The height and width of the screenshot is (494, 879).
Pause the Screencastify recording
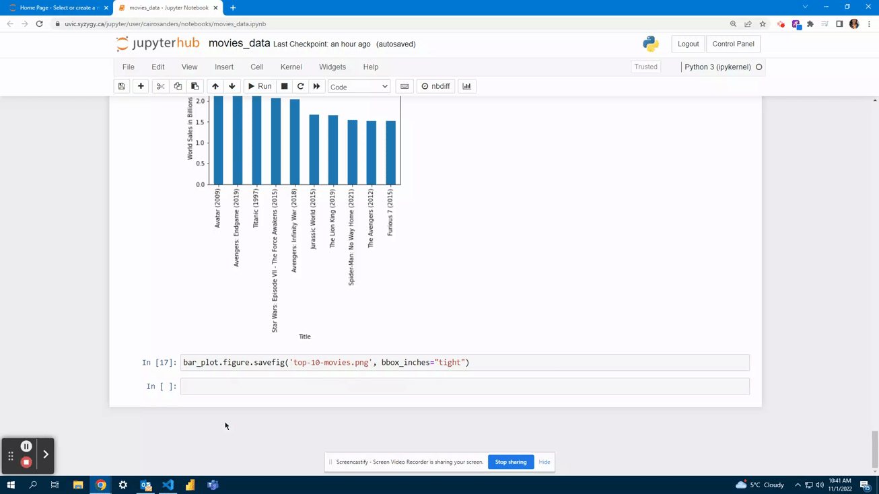tap(26, 446)
